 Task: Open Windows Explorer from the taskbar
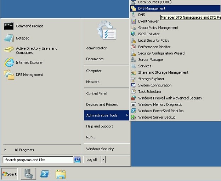(61, 175)
